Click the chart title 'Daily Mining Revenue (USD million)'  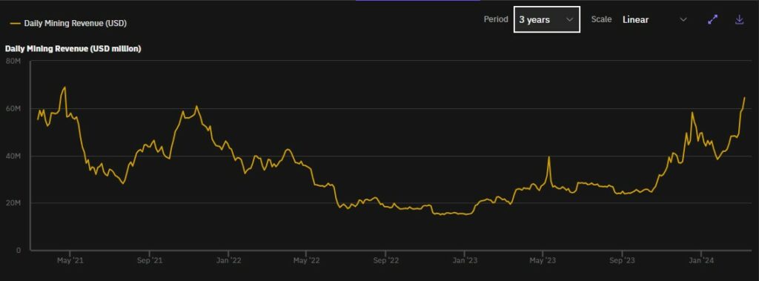coord(73,48)
